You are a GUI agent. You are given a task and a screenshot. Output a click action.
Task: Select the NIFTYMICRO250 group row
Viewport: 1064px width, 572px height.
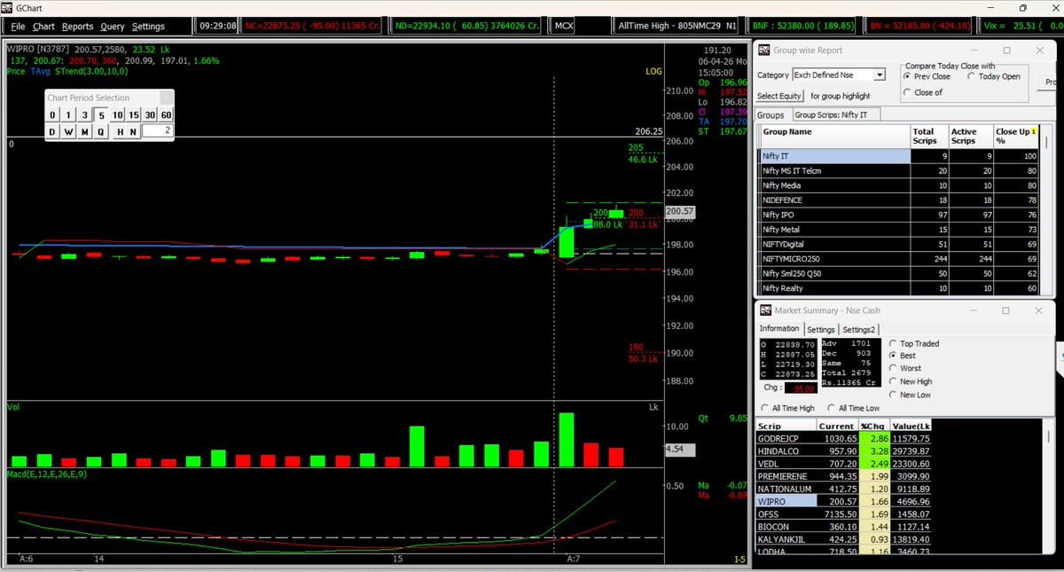pos(900,259)
